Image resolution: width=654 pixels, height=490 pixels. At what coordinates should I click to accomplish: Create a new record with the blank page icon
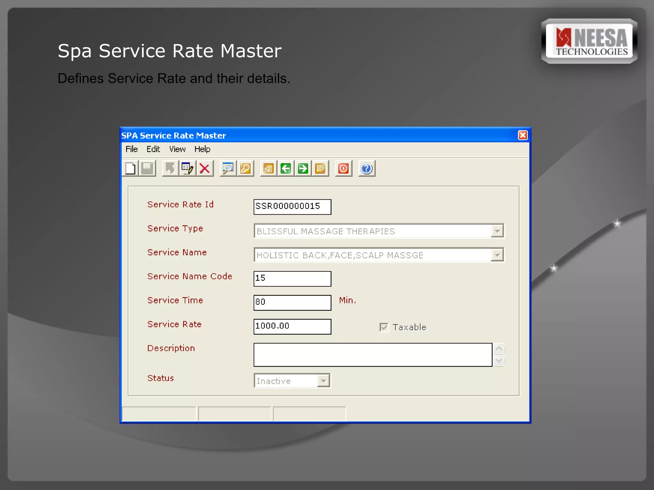(x=130, y=168)
